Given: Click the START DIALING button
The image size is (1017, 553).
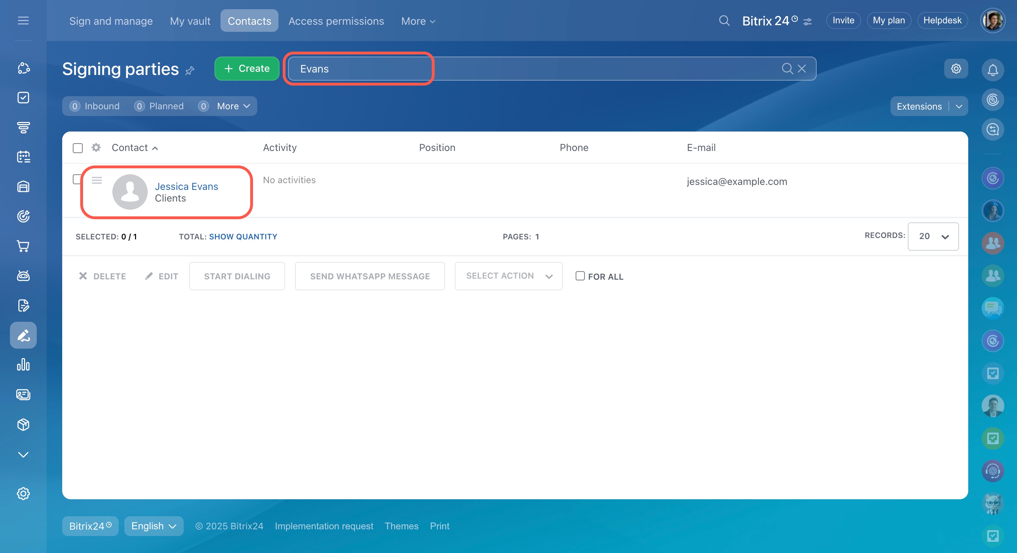Looking at the screenshot, I should coord(237,276).
